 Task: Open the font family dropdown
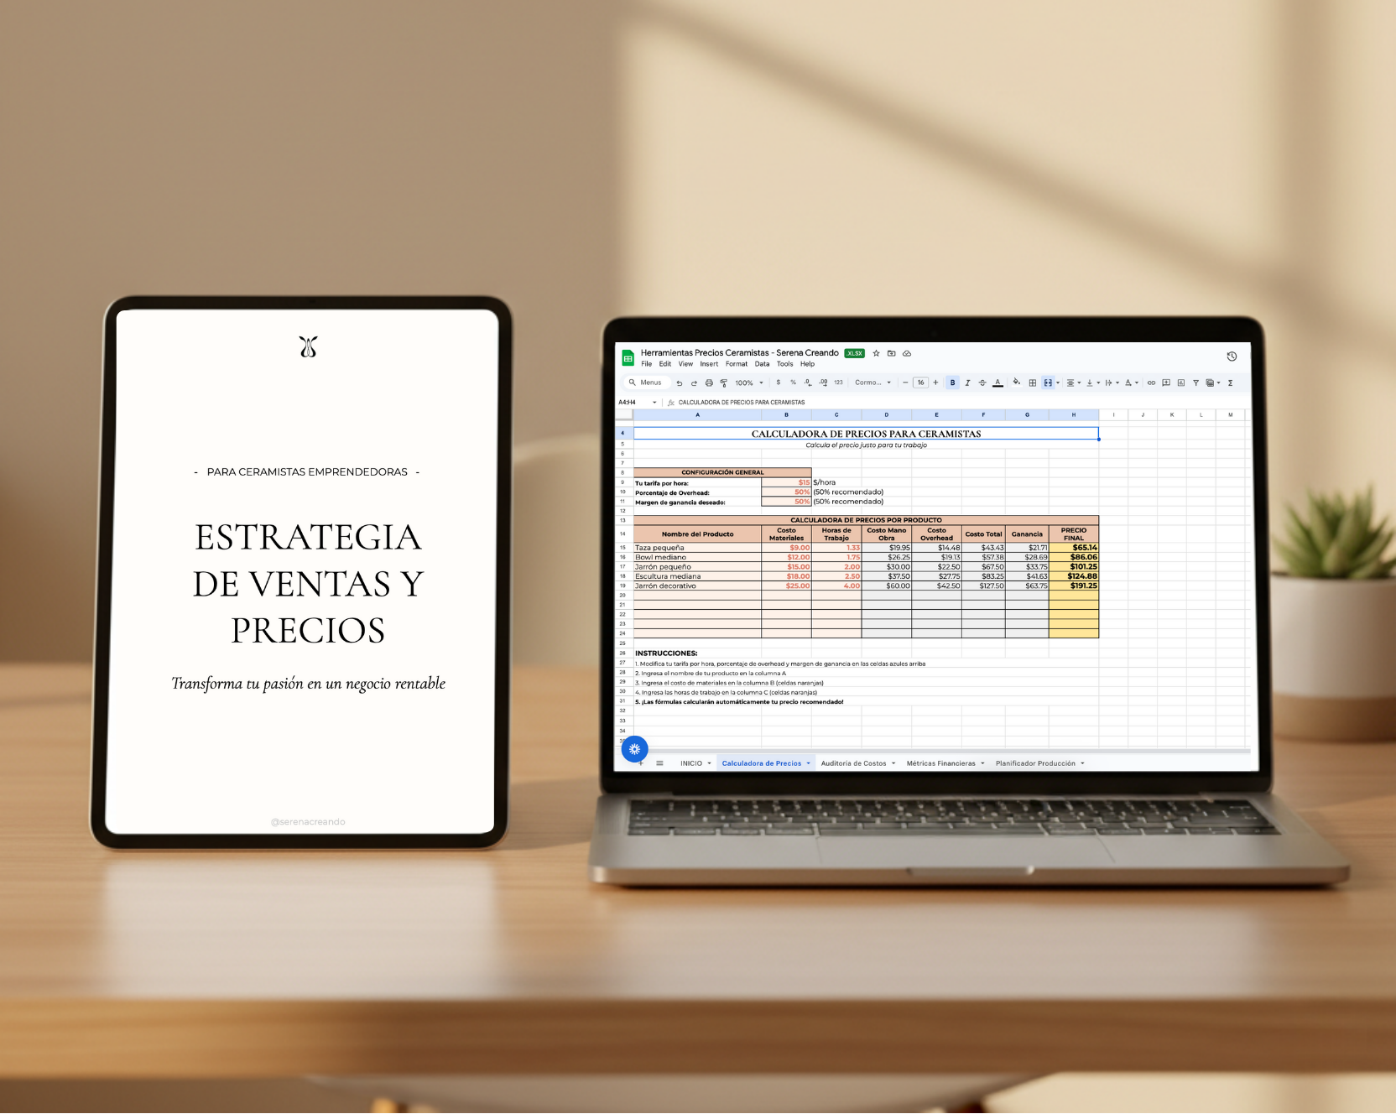[872, 383]
